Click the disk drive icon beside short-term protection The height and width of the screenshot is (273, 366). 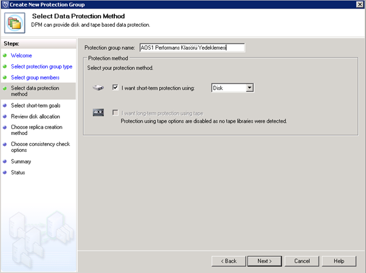98,88
